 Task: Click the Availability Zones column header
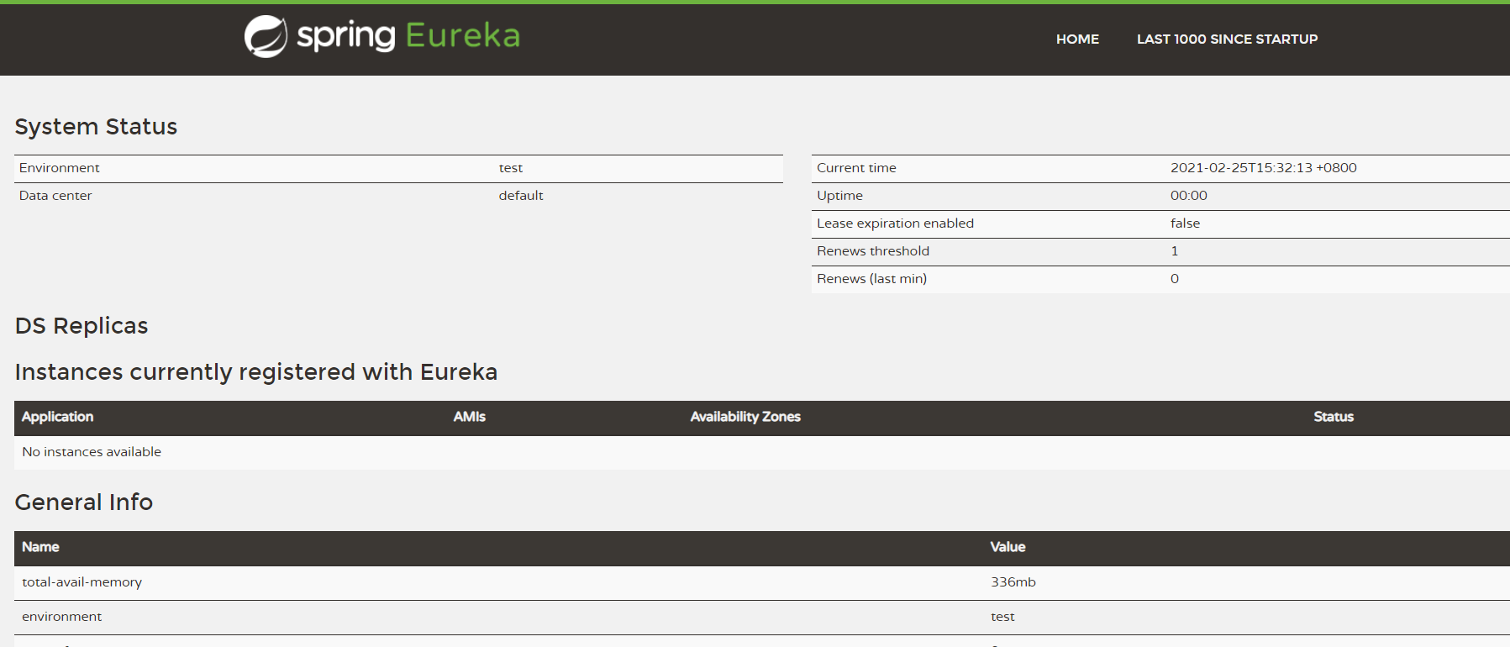(x=745, y=417)
